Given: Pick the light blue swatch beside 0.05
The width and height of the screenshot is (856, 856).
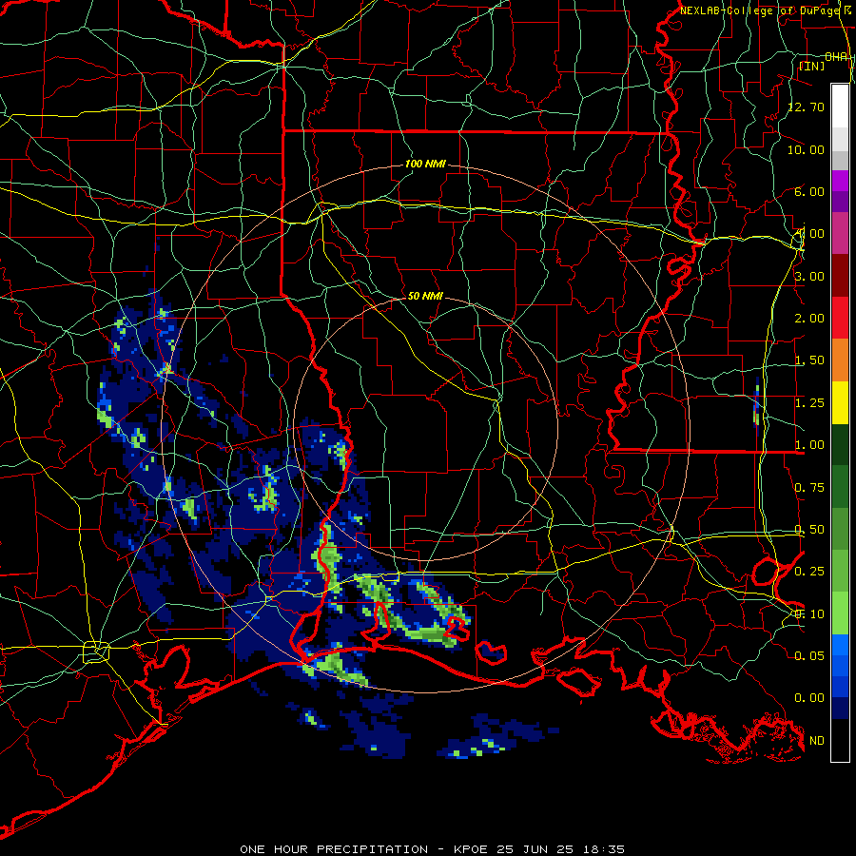Looking at the screenshot, I should tap(840, 645).
